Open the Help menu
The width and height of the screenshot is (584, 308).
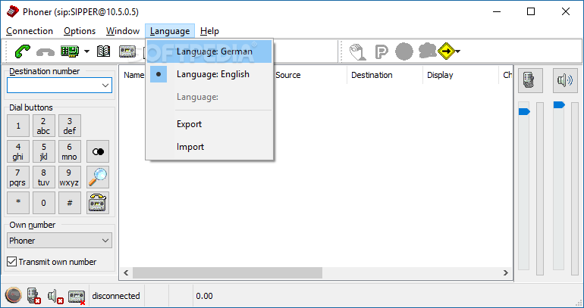point(209,31)
